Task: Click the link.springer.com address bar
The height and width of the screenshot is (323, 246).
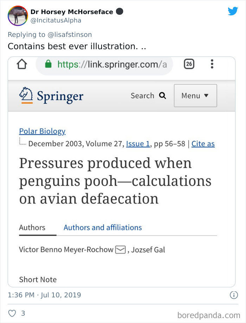Action: coord(105,64)
